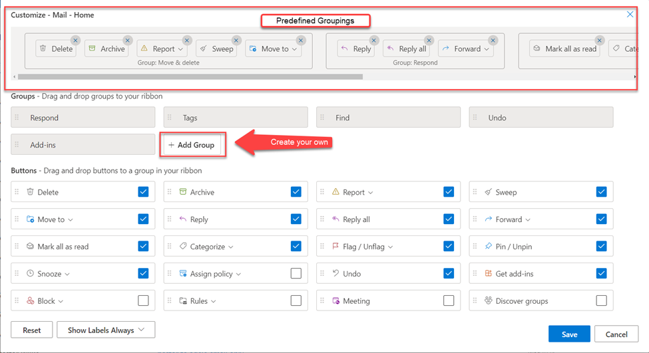Screen dimensions: 649x353
Task: Uncheck the Get add-ins checkbox
Action: tap(601, 274)
